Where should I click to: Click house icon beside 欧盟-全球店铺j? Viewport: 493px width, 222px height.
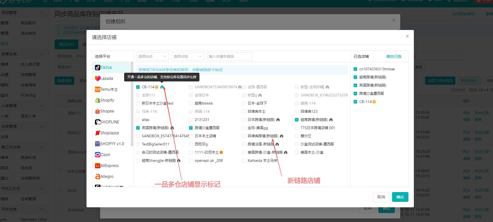point(327,87)
